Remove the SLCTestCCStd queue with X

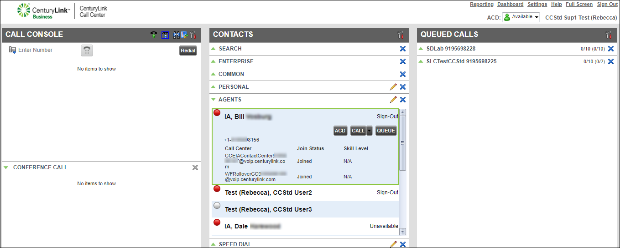click(610, 61)
